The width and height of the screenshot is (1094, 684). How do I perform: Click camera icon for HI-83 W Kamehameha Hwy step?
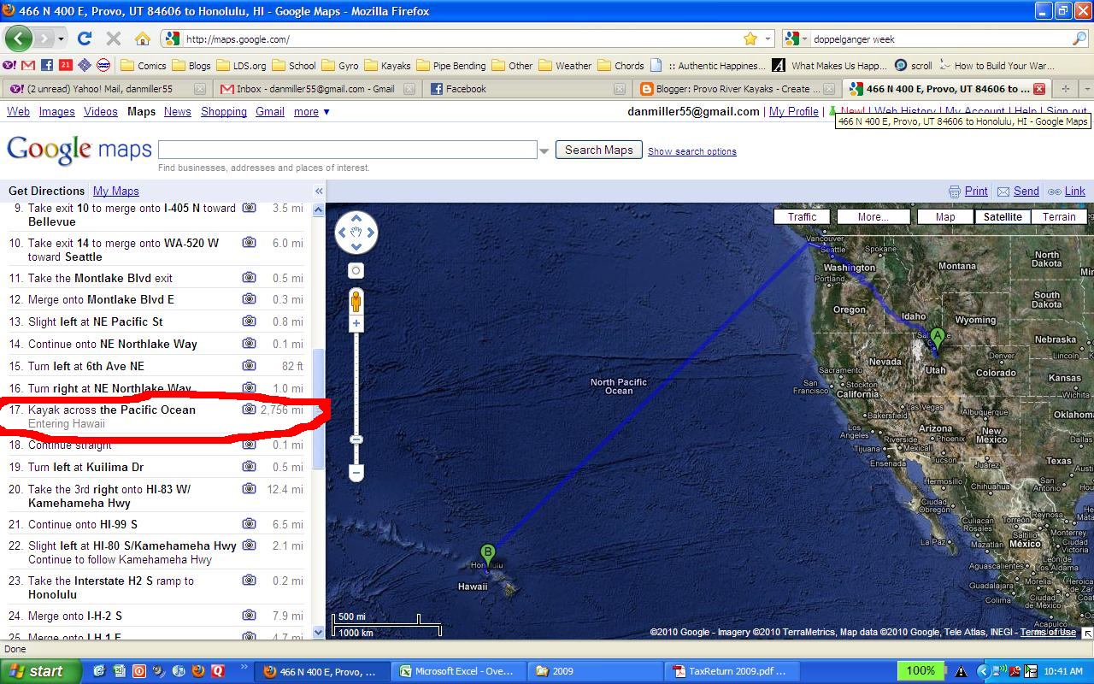pos(249,489)
